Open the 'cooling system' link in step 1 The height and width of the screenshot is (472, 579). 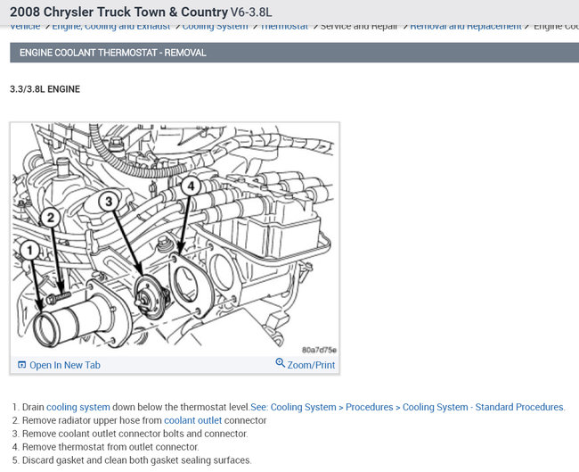coord(78,407)
